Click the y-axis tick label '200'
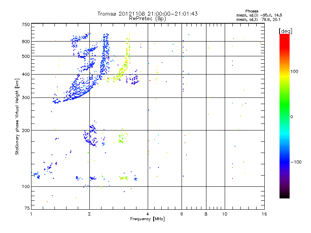The image size is (311, 233). (x=26, y=130)
